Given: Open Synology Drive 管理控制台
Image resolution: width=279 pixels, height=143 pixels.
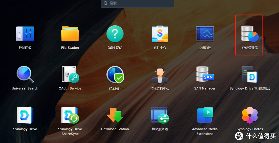Looking at the screenshot, I should [x=250, y=75].
